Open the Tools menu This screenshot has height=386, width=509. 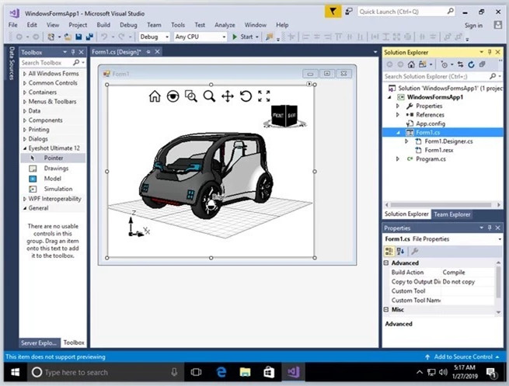(x=178, y=25)
